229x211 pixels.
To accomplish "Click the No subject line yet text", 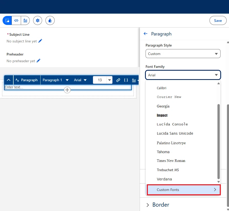I will click(22, 41).
